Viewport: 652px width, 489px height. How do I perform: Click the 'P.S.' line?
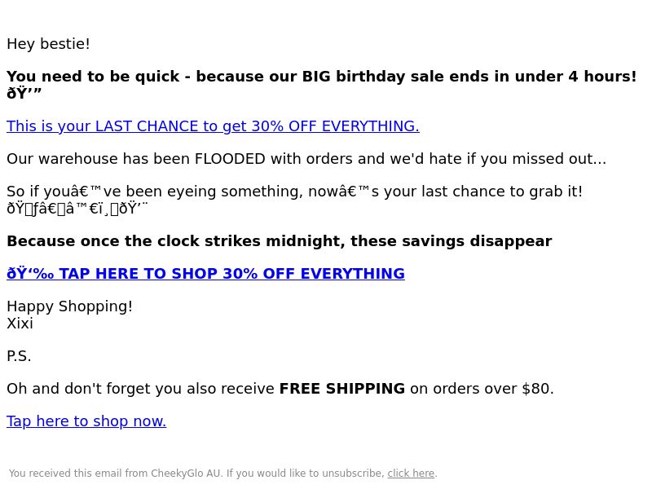coord(19,356)
